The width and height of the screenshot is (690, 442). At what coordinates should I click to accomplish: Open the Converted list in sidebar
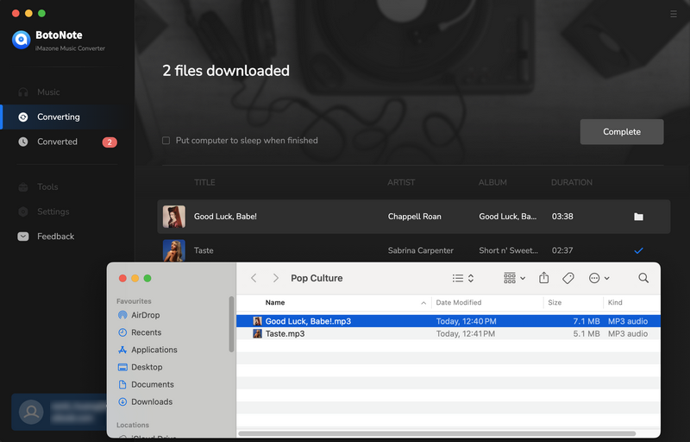coord(57,142)
